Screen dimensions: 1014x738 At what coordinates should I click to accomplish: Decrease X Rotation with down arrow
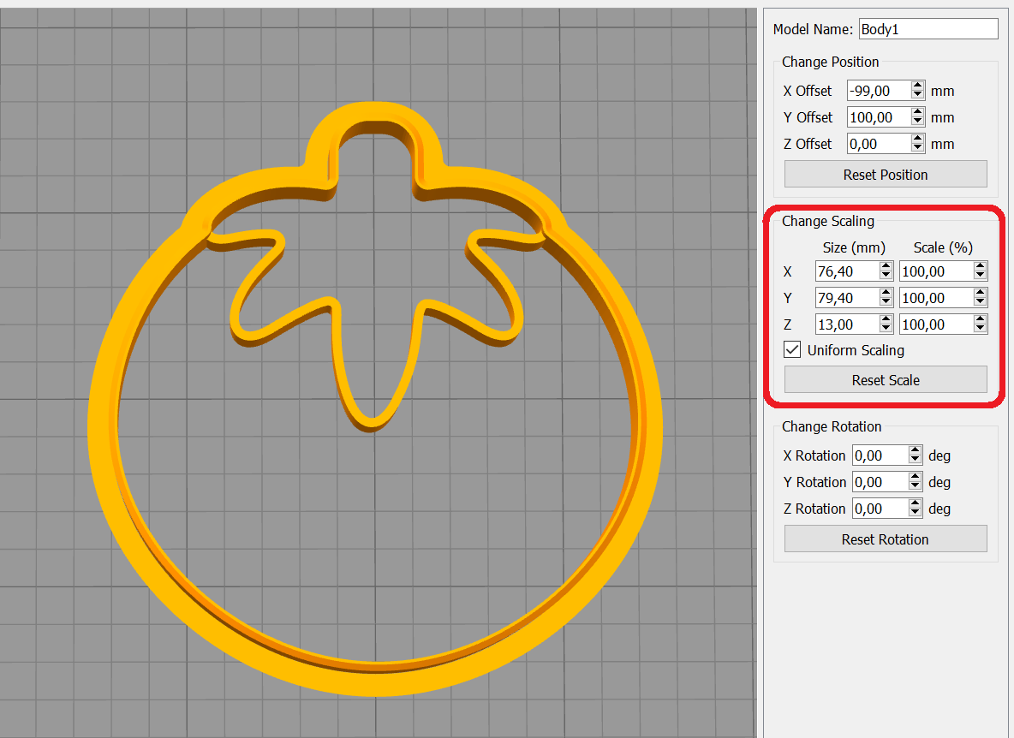[915, 460]
